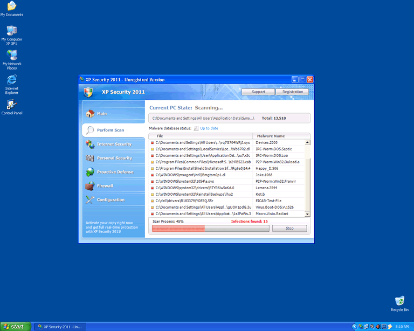Click the Support button
This screenshot has height=331, width=414.
click(258, 92)
